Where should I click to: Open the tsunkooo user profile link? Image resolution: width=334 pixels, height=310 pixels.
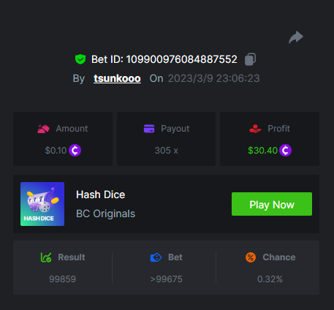click(117, 78)
